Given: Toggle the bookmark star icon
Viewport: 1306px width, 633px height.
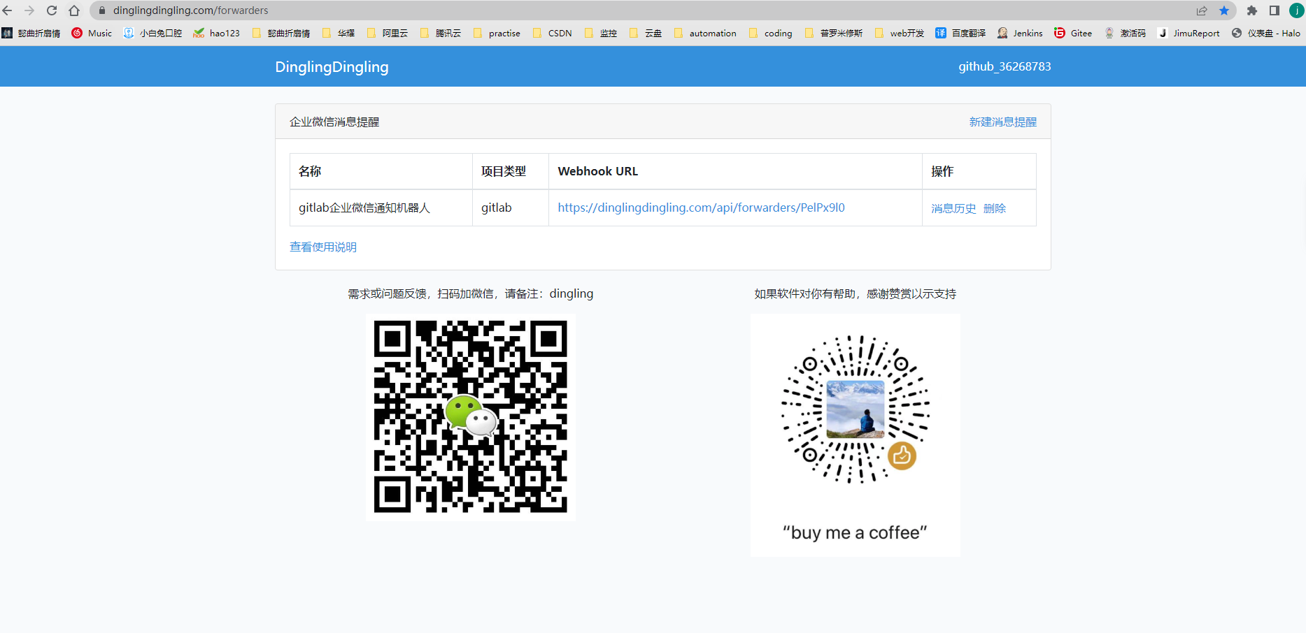Looking at the screenshot, I should pos(1224,10).
